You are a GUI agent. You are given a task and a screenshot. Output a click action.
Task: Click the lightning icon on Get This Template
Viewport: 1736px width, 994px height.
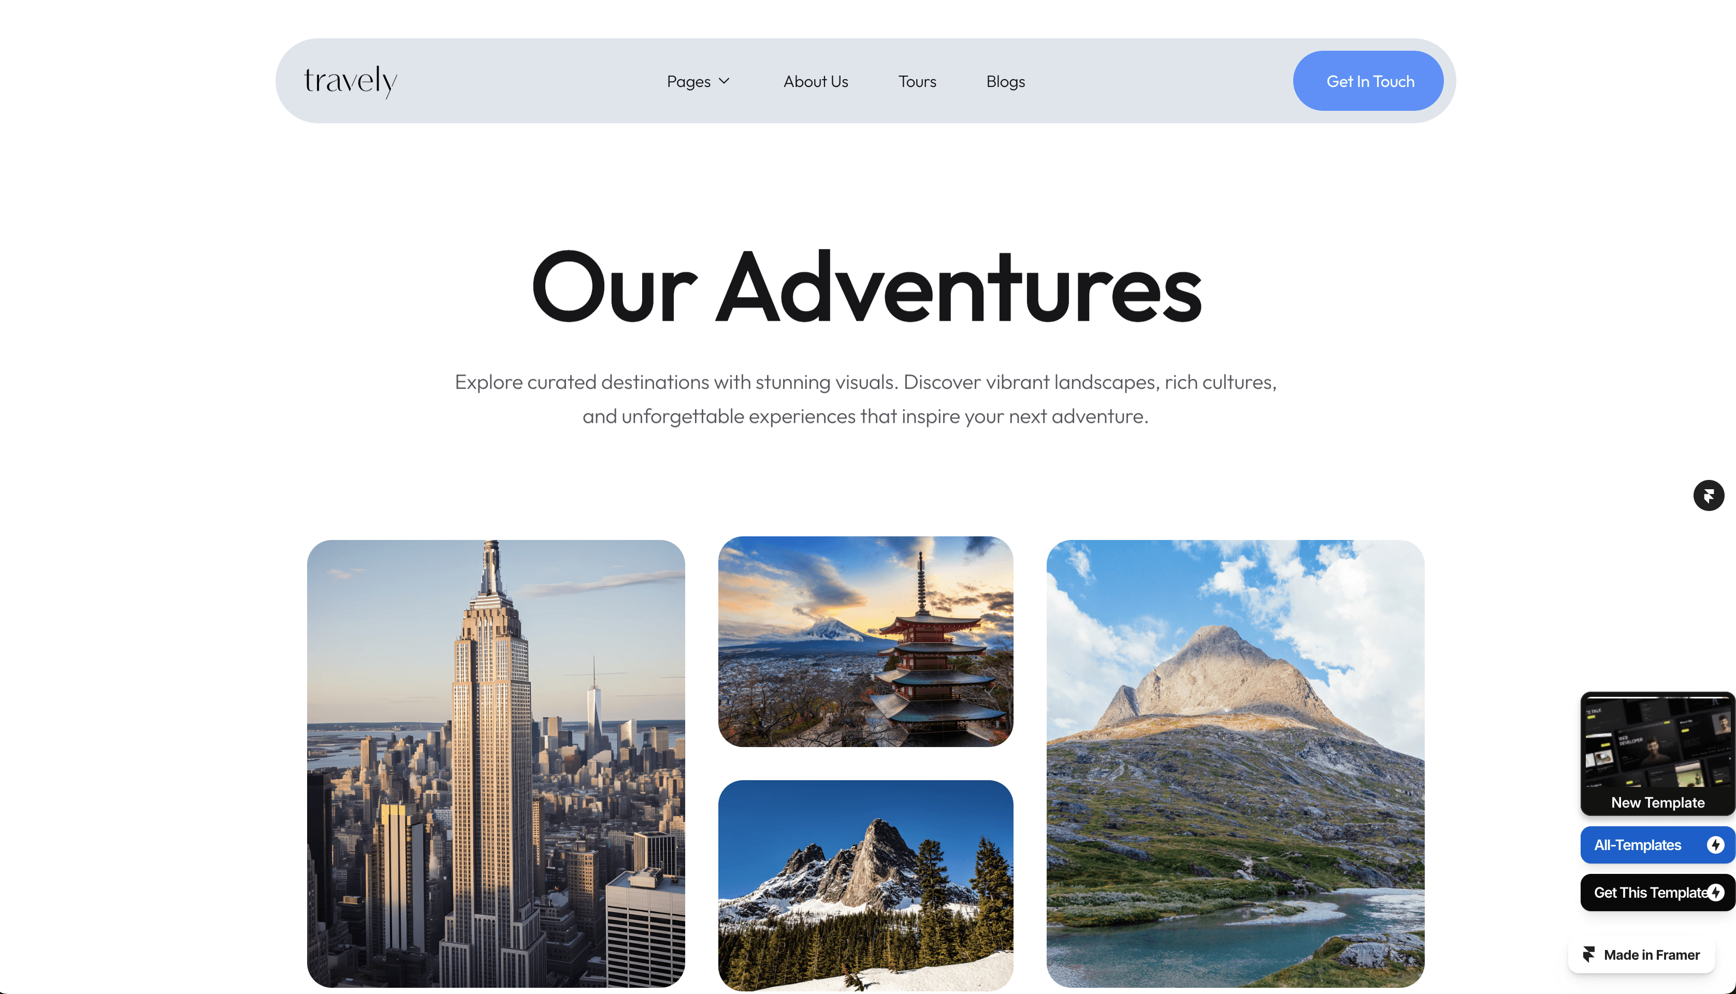(x=1715, y=893)
